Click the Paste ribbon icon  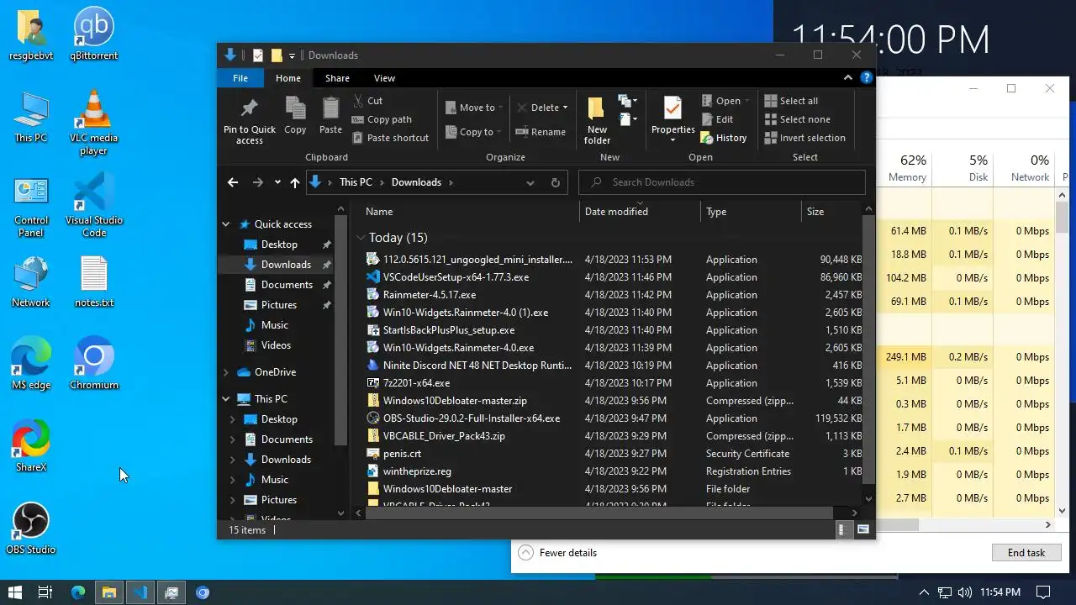coord(330,108)
